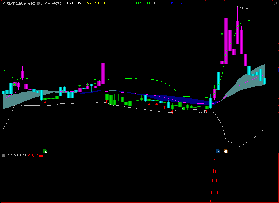This screenshot has width=279, height=203.
Task: Click the 资金介入SVIP indicator name
Action: (16, 156)
